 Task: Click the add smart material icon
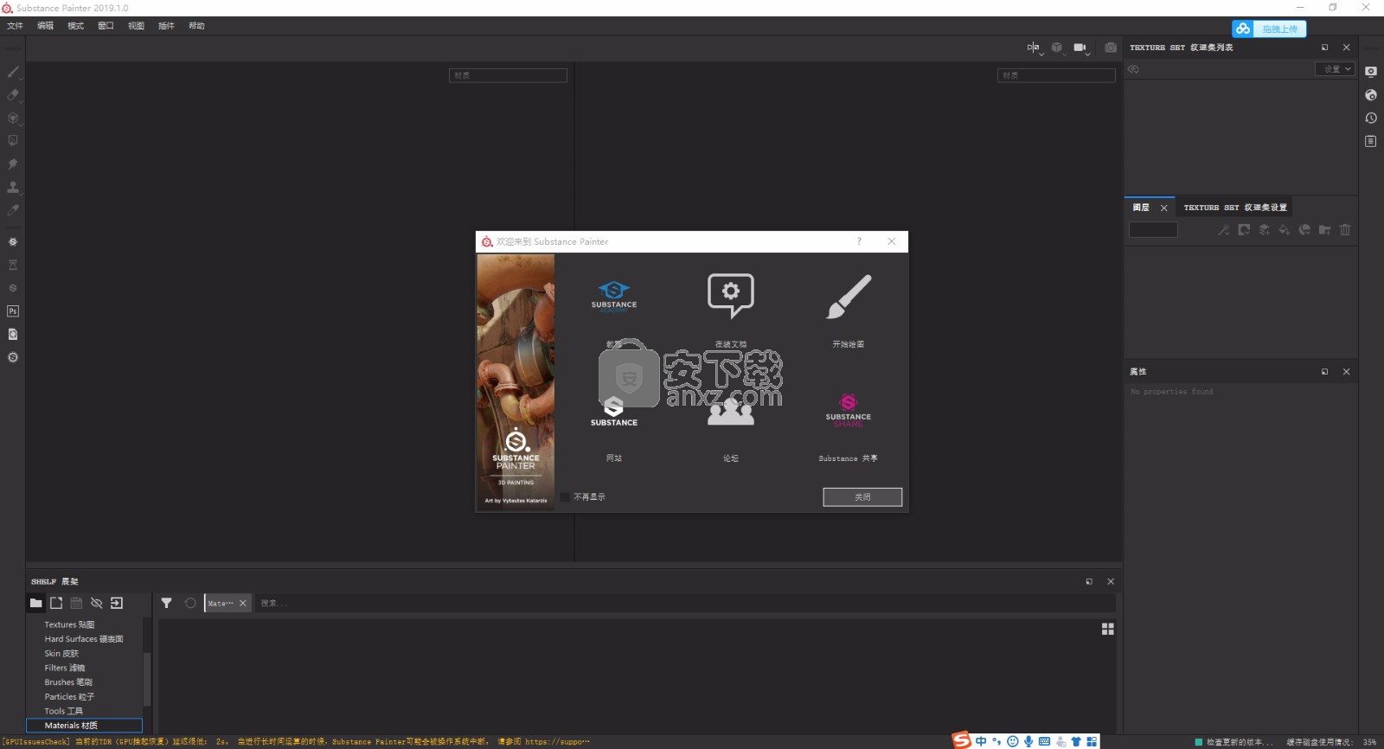pyautogui.click(x=1304, y=230)
